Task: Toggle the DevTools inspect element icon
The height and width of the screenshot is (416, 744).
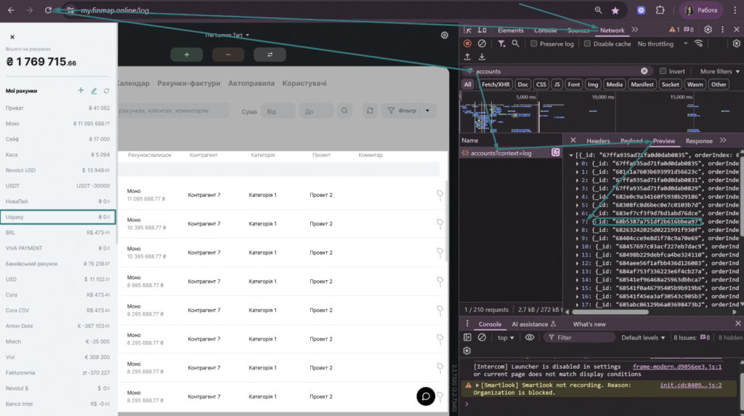Action: pos(467,30)
